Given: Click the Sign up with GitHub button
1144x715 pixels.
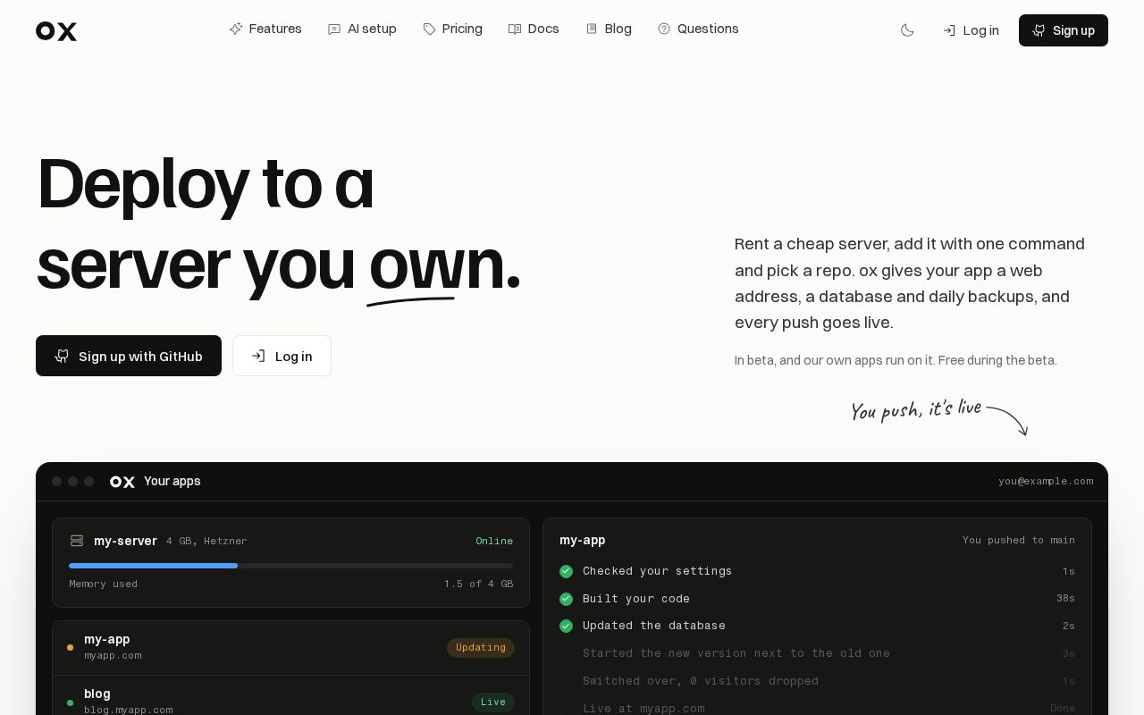Looking at the screenshot, I should tap(129, 356).
